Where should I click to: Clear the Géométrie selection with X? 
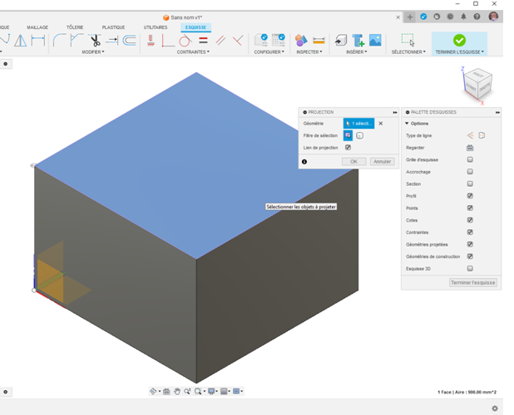coord(381,124)
